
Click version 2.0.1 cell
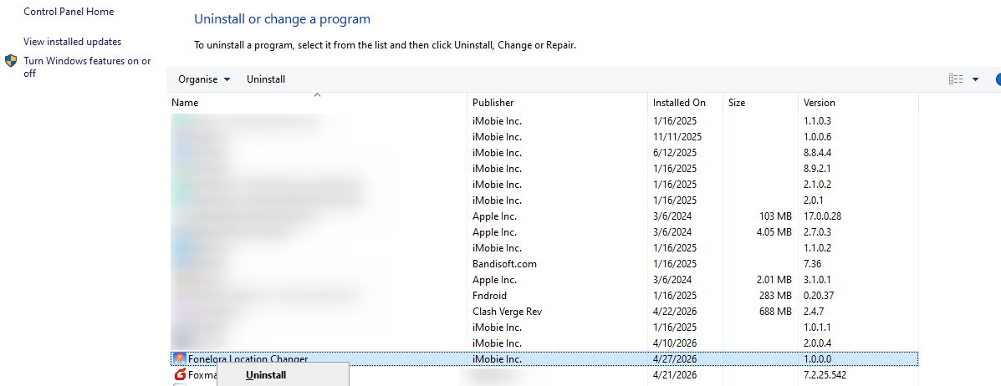point(814,201)
